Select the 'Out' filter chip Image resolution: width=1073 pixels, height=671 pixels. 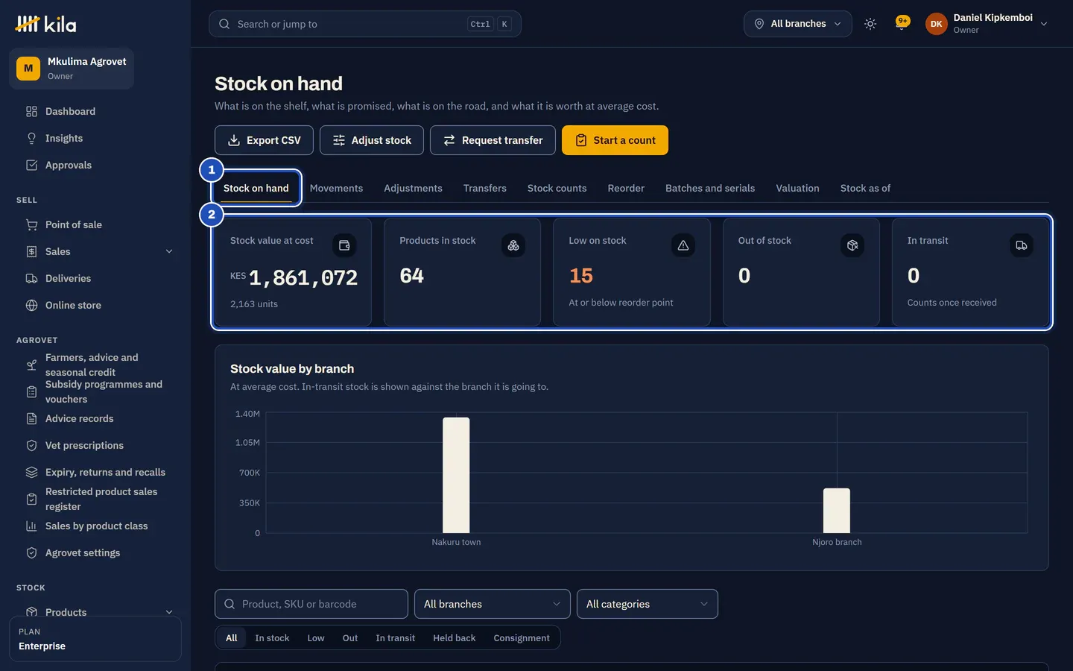(x=350, y=638)
